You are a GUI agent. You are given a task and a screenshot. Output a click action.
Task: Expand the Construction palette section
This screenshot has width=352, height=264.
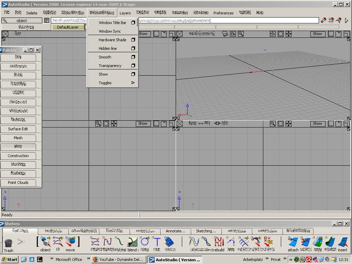pos(18,156)
